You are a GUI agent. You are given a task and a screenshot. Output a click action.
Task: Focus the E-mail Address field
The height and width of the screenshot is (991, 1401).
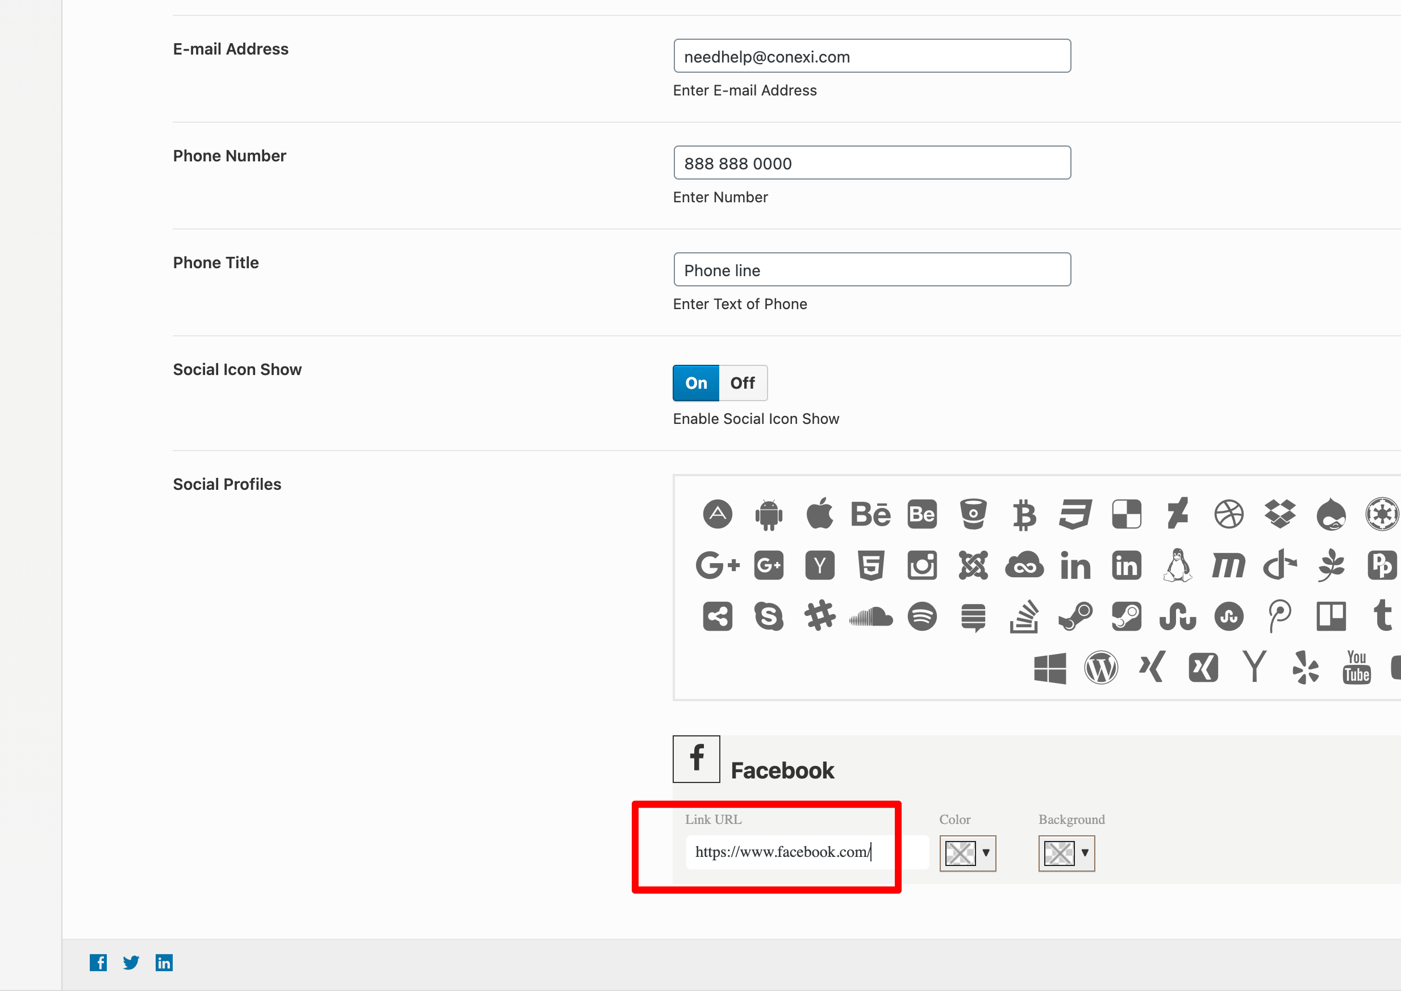pyautogui.click(x=872, y=56)
